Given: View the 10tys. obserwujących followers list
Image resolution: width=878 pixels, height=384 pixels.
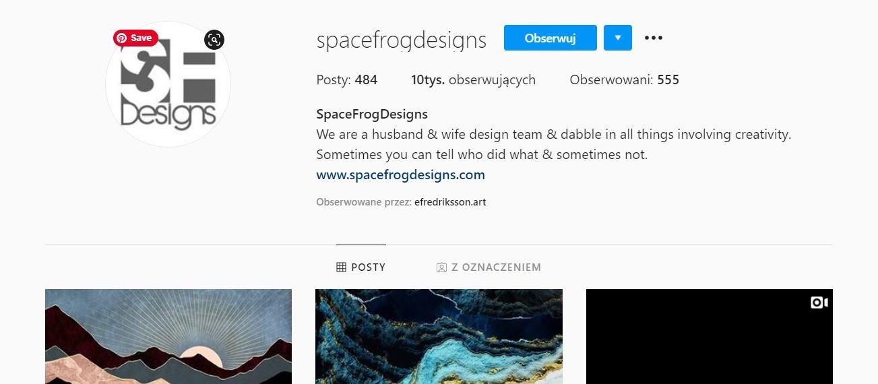Looking at the screenshot, I should [473, 80].
